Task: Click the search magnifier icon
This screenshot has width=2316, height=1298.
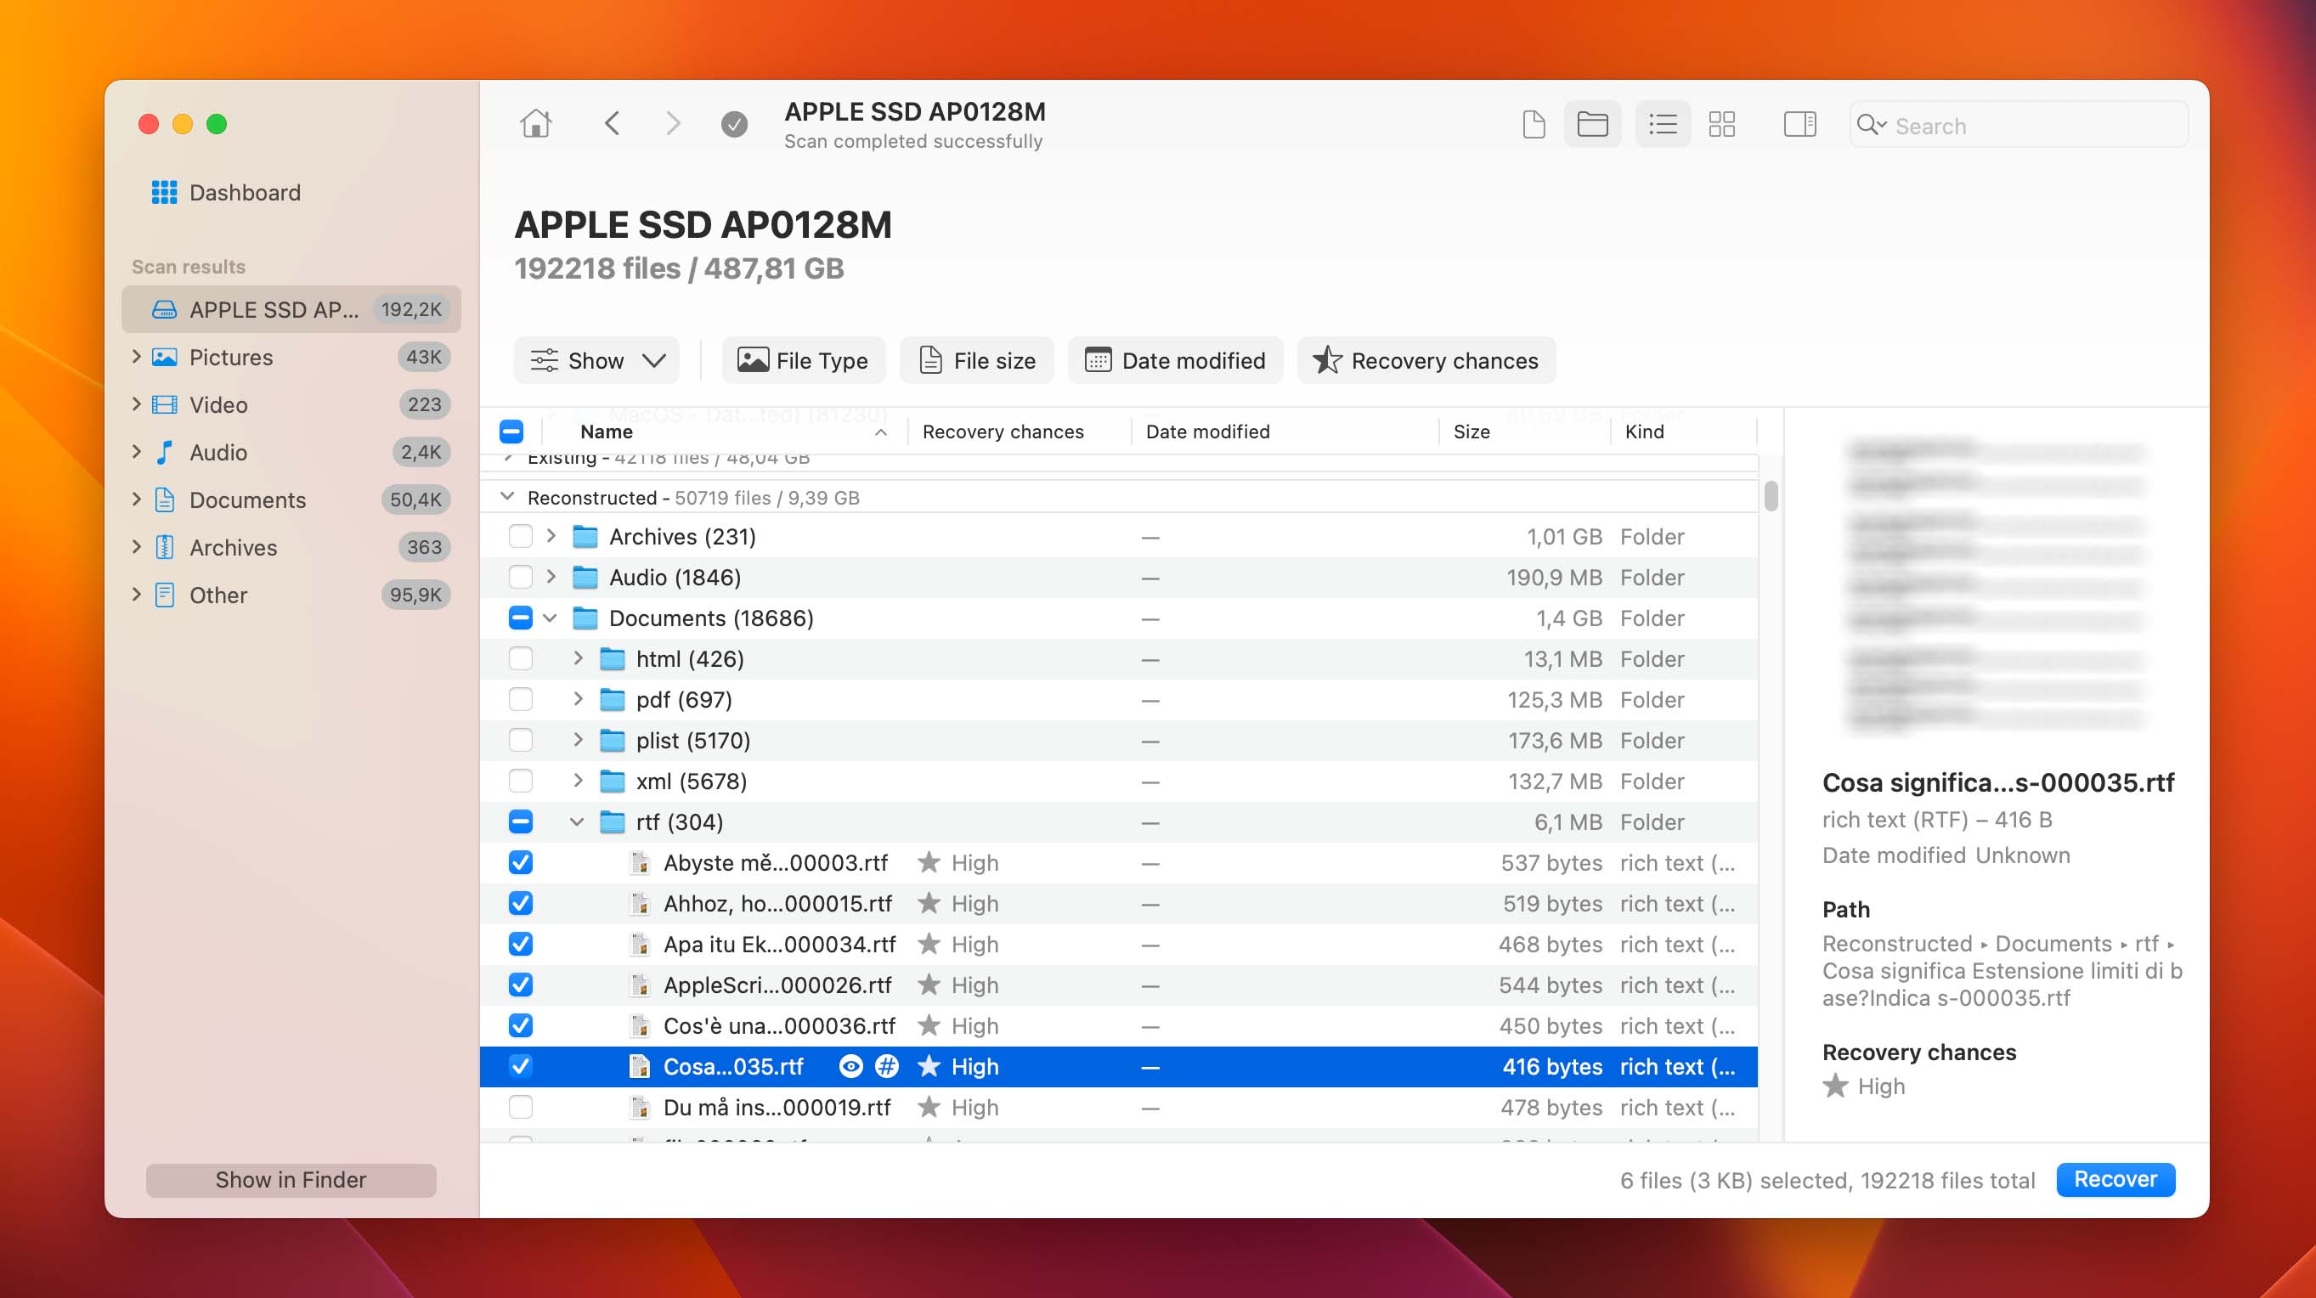Action: pyautogui.click(x=1870, y=125)
